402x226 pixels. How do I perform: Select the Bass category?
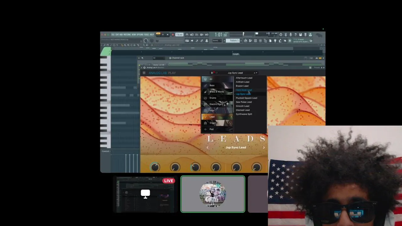point(217,85)
